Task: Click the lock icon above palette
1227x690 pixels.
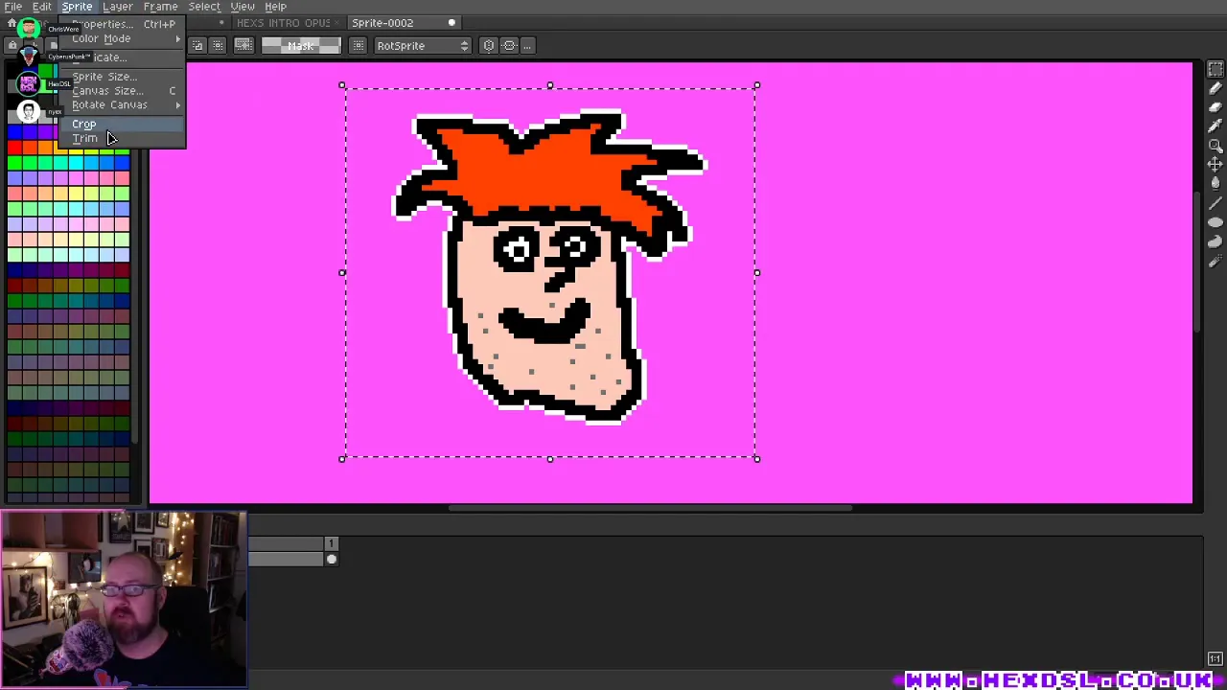Action: coord(12,45)
